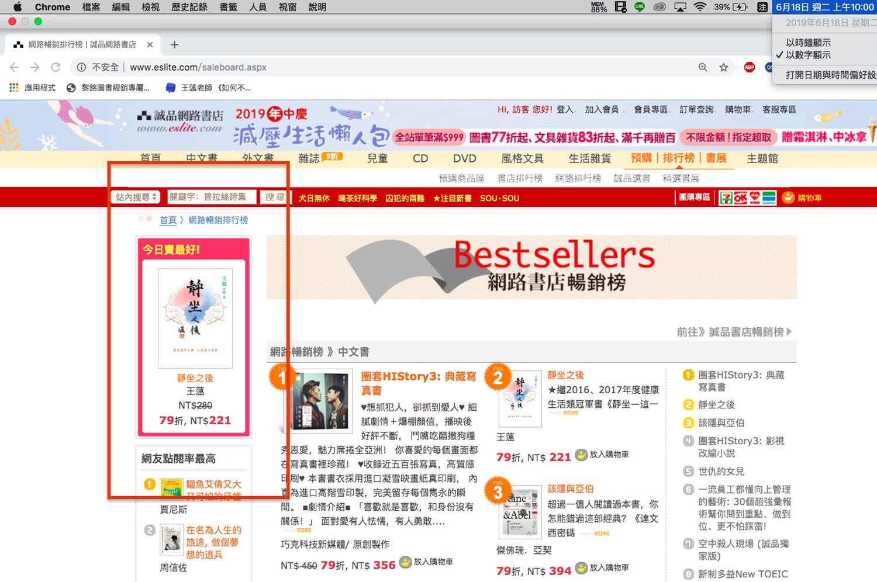Viewport: 877px width, 582px height.
Task: Open the Chrome menu in menu bar
Action: 53,7
